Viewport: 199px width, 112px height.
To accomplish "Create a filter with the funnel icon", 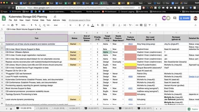I will [x=150, y=25].
